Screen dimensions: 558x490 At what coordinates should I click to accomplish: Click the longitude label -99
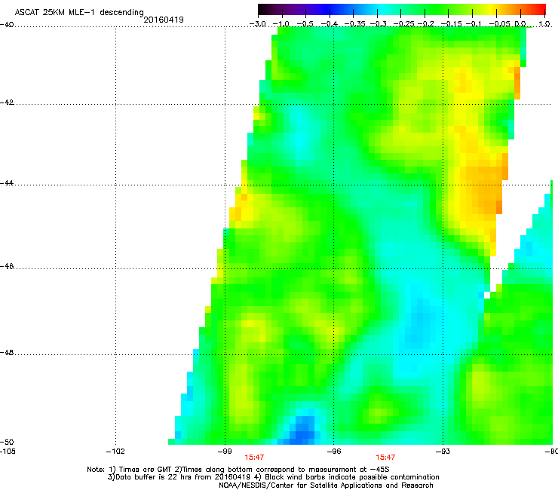click(225, 452)
